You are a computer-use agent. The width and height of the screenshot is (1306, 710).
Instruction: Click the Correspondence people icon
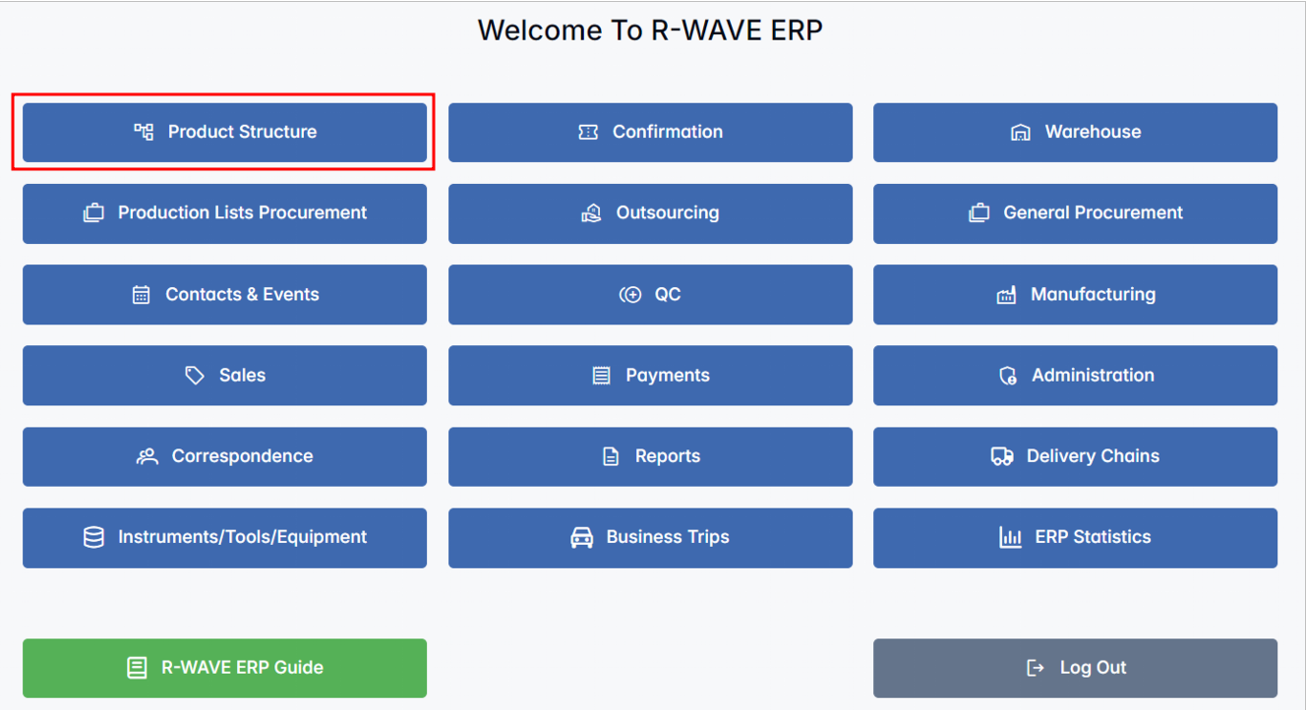click(148, 456)
